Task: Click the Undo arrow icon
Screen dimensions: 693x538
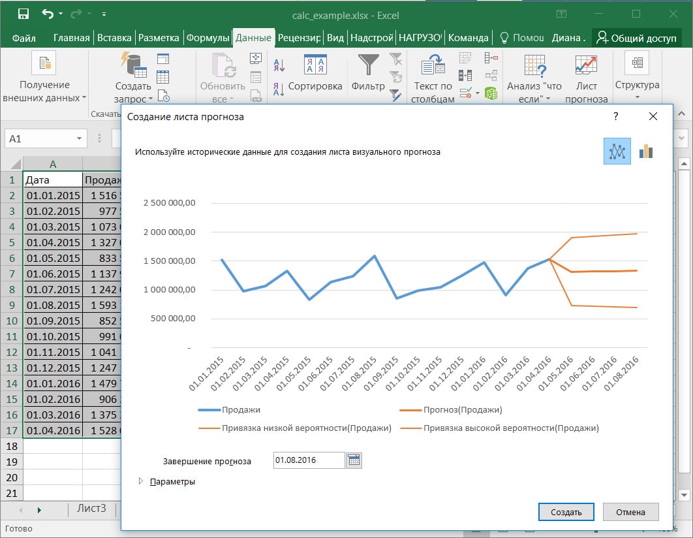Action: coord(47,14)
